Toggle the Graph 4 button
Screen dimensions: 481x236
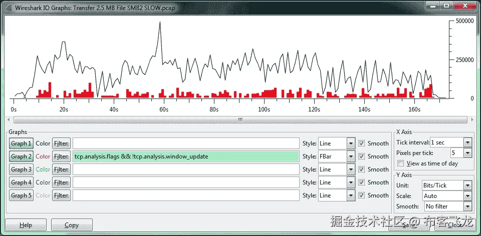click(21, 182)
